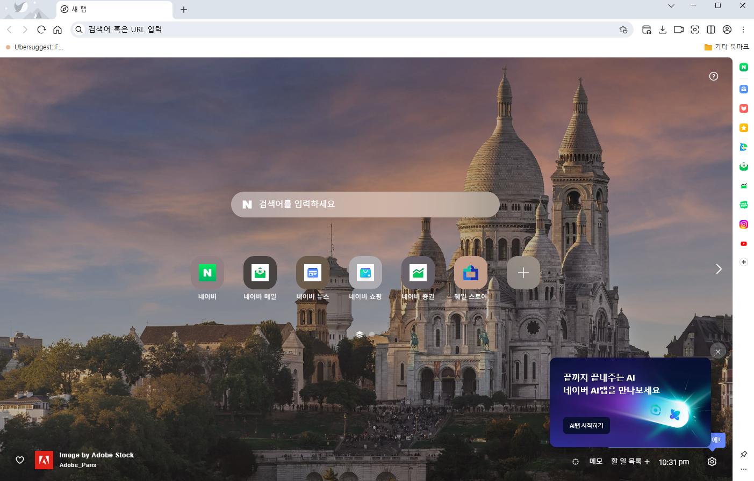Open the Ubersuggest bookmark
Image resolution: width=754 pixels, height=481 pixels.
click(x=34, y=47)
